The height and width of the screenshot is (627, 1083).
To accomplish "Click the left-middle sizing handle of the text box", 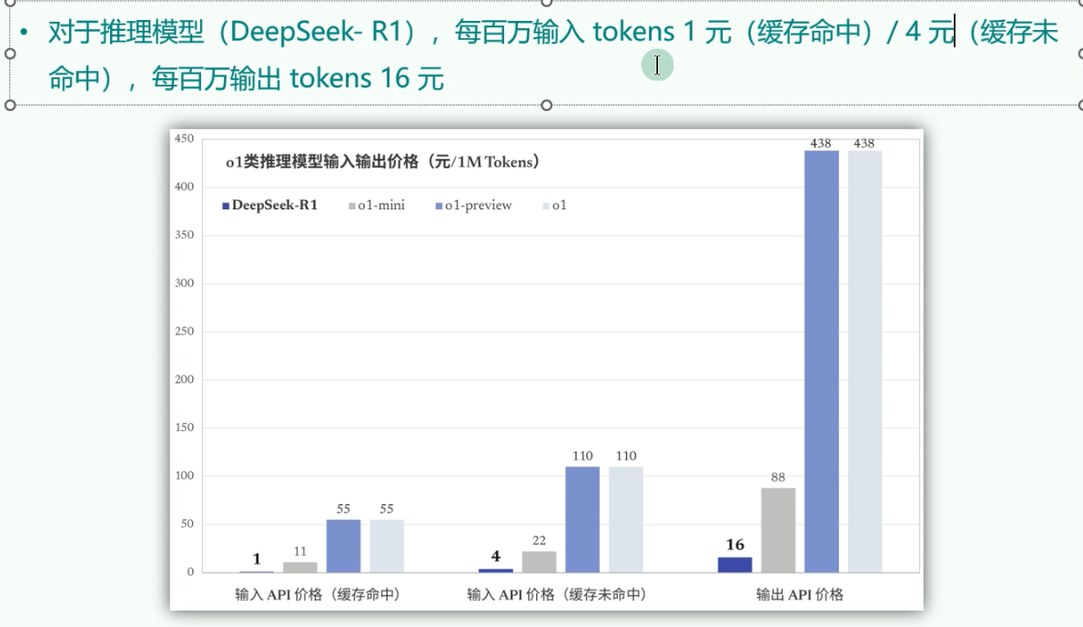I will click(10, 54).
